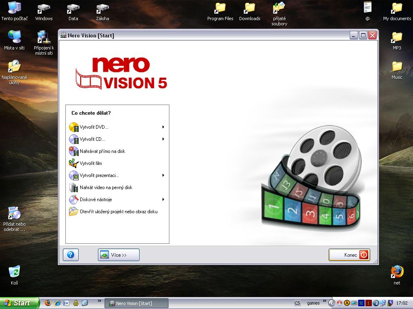Launch Internet Explorer from Quick Launch
The height and width of the screenshot is (309, 413).
click(57, 303)
